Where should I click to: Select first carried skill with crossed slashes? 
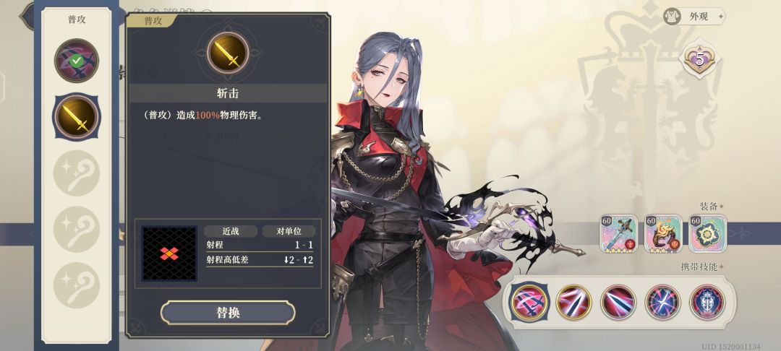[x=529, y=302]
